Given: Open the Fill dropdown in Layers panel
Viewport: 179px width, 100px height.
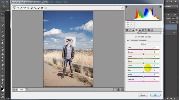Looking at the screenshot, I should pyautogui.click(x=177, y=22).
